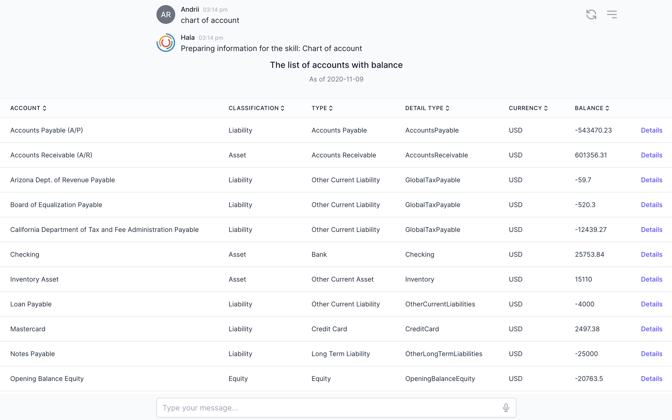
Task: Open Details for Notes Payable
Action: (652, 354)
